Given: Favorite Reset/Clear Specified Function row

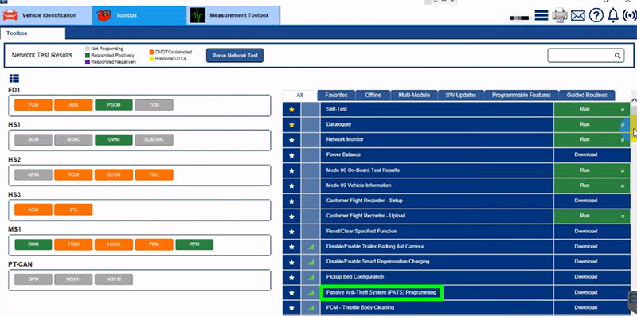Looking at the screenshot, I should click(x=291, y=231).
